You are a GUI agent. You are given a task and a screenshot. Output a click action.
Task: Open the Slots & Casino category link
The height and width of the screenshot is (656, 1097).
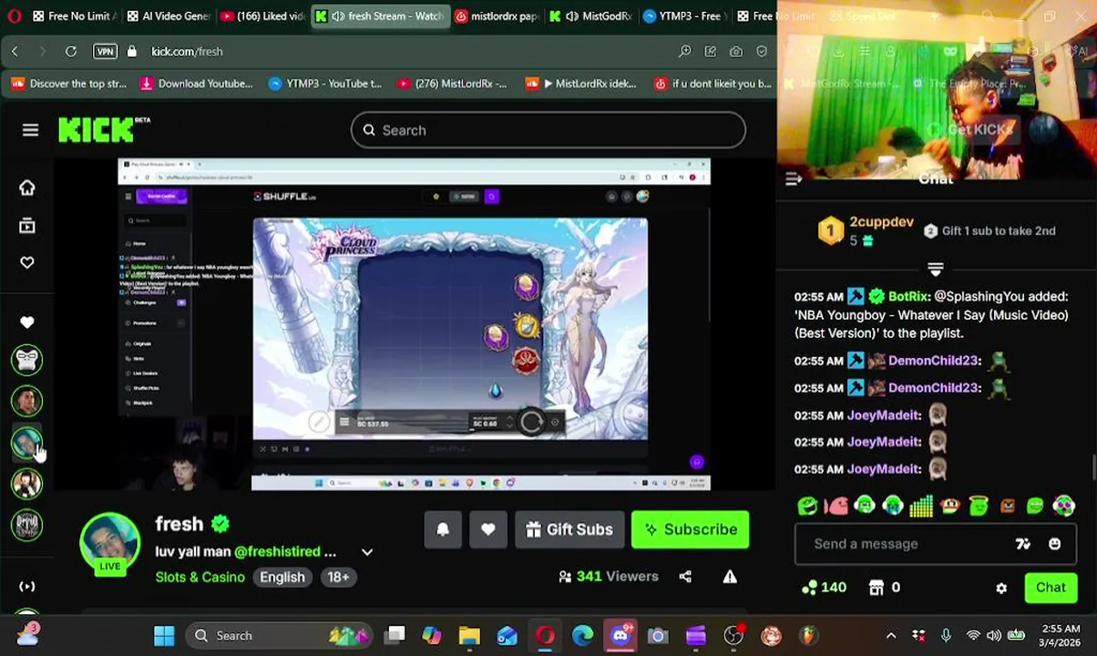tap(200, 577)
